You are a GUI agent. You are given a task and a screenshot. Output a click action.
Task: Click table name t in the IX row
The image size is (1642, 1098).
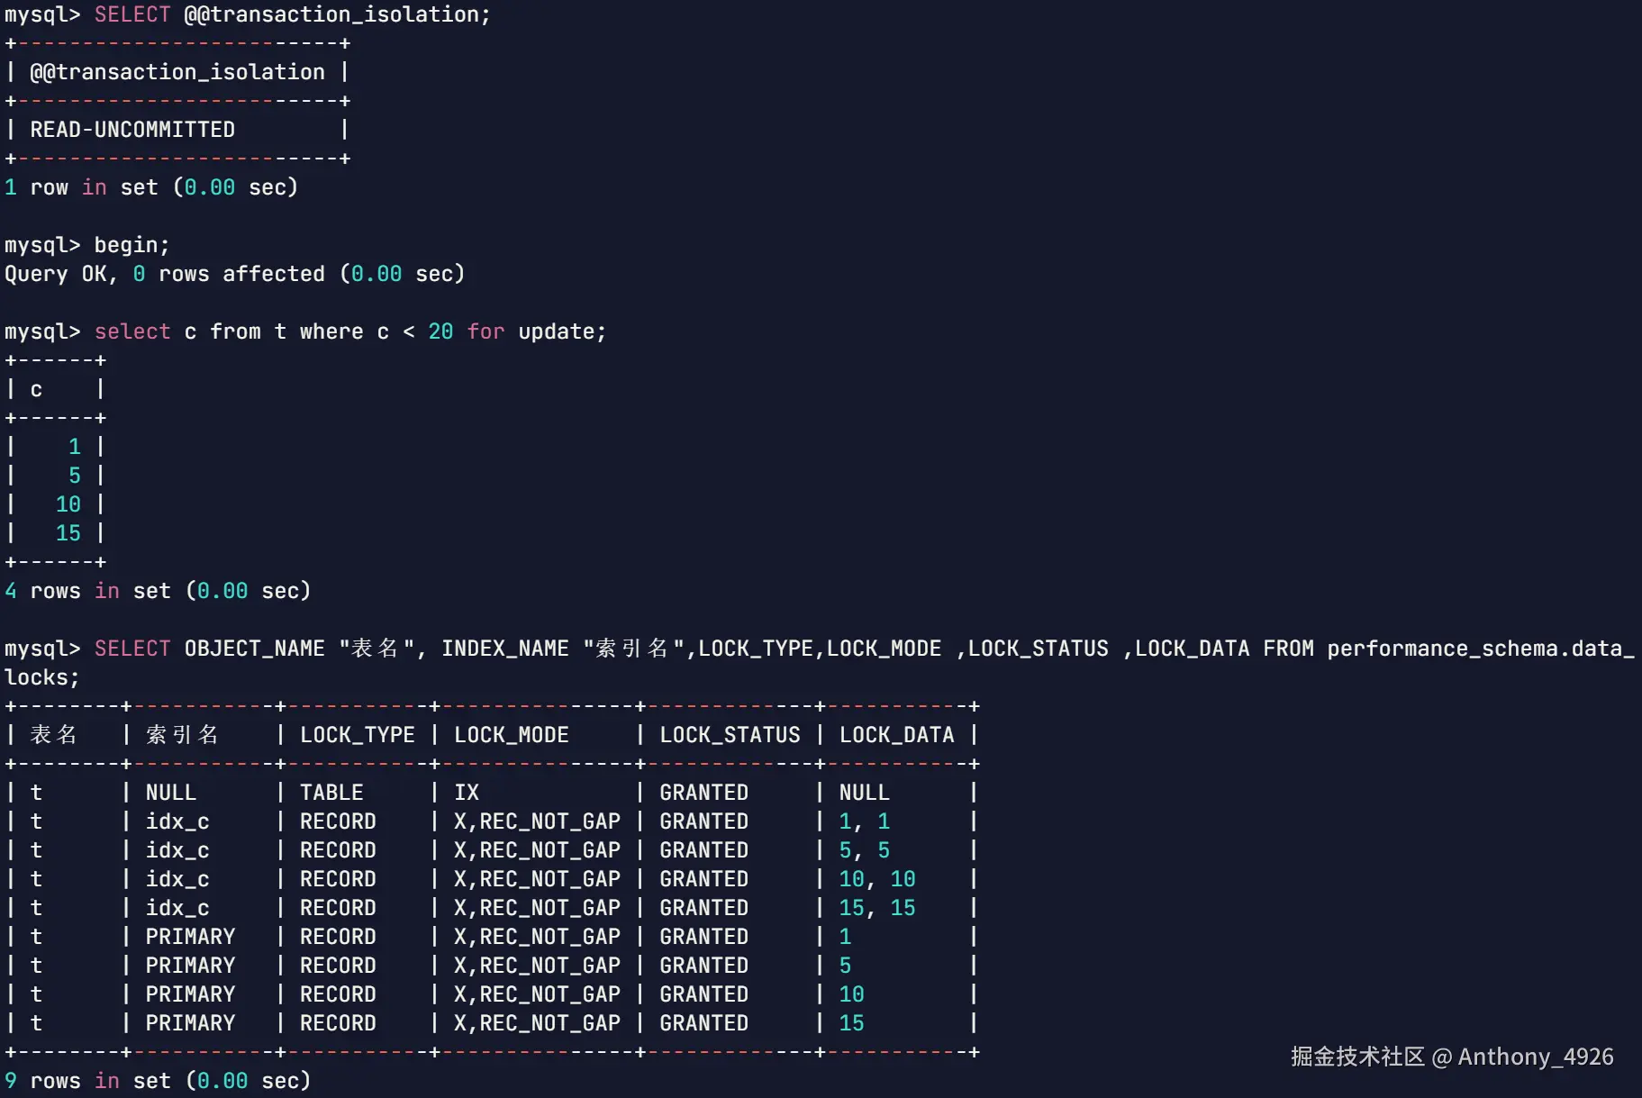[36, 793]
